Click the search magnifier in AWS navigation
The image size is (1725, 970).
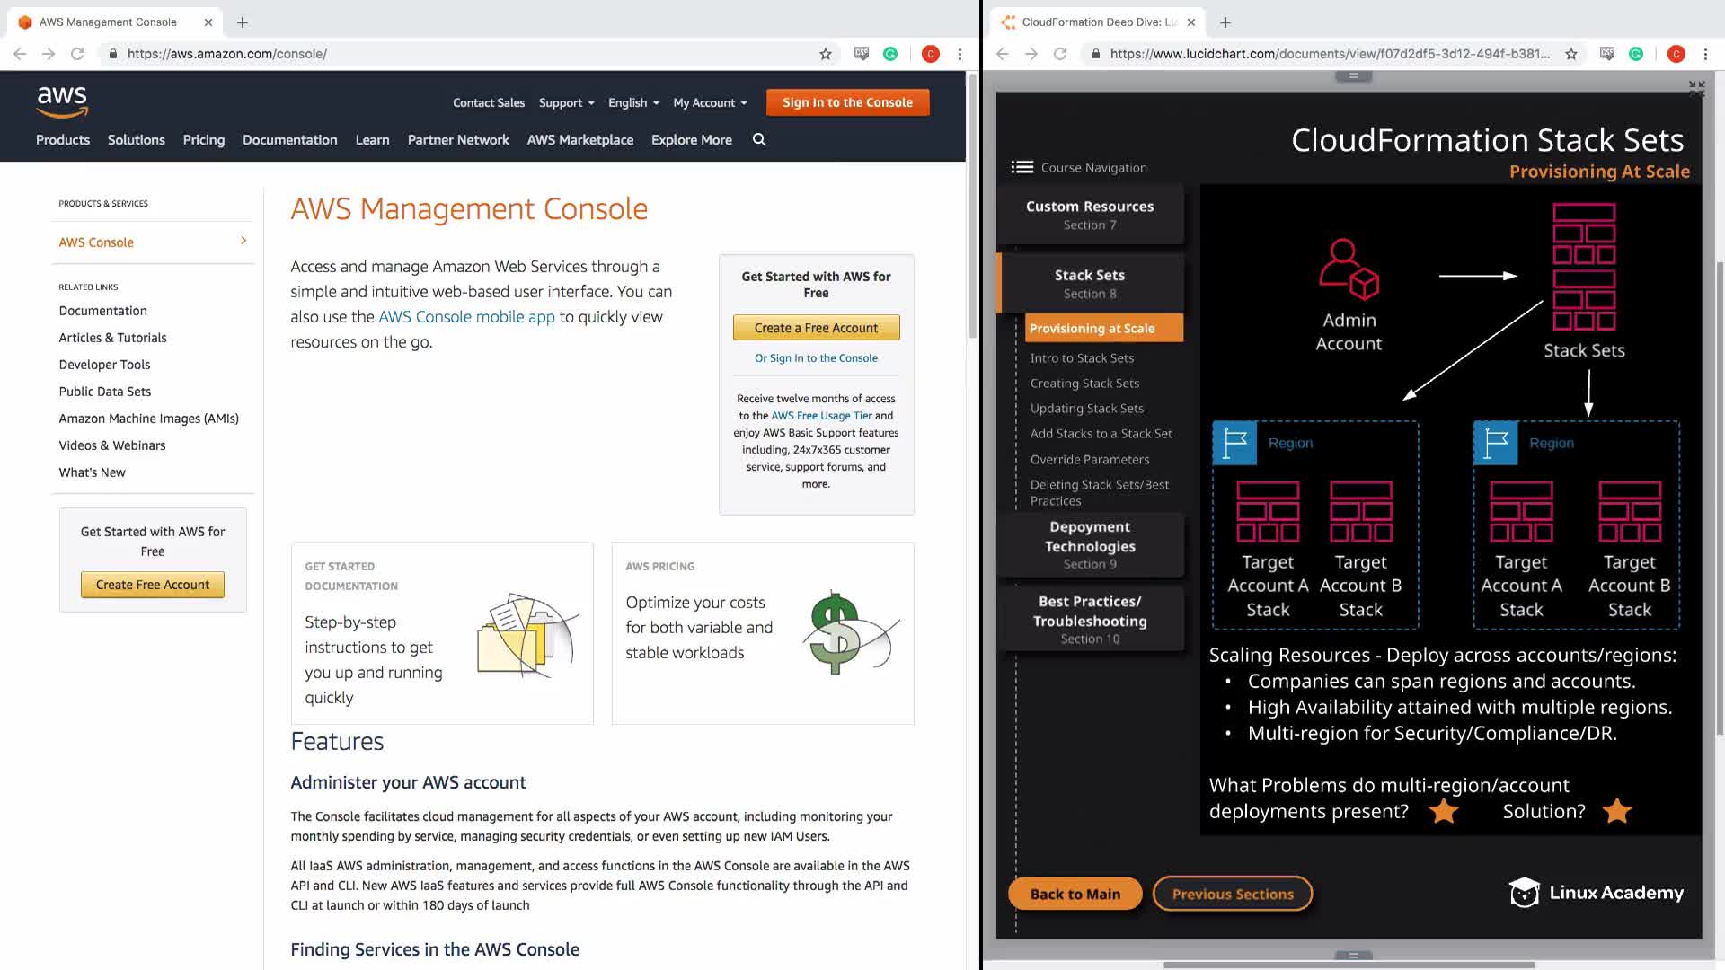(x=759, y=140)
